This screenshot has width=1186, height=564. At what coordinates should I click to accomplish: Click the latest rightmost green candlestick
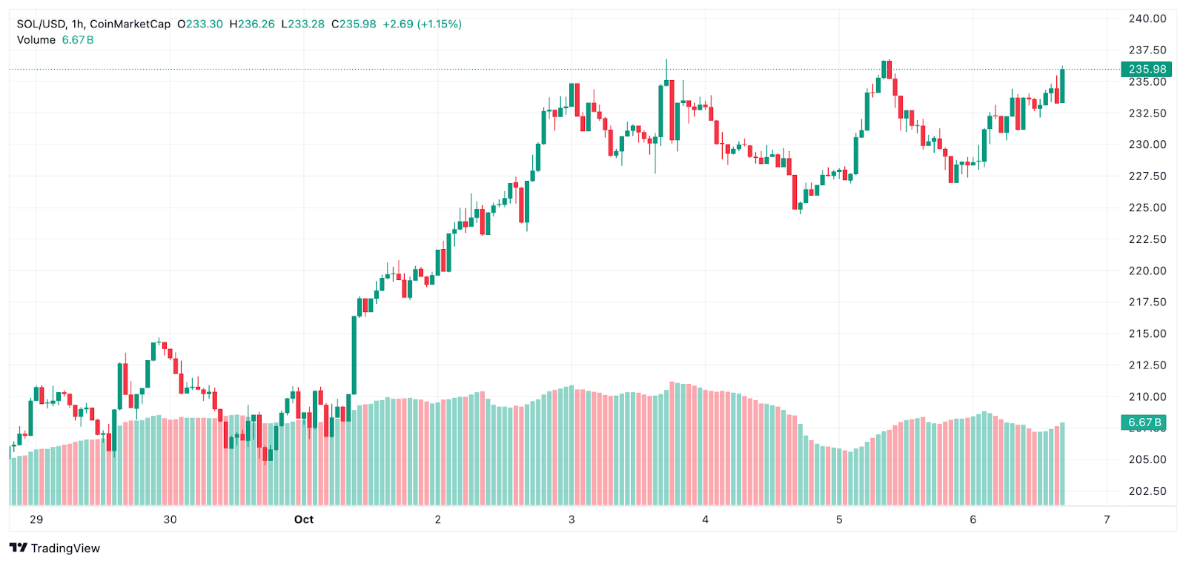(1063, 85)
